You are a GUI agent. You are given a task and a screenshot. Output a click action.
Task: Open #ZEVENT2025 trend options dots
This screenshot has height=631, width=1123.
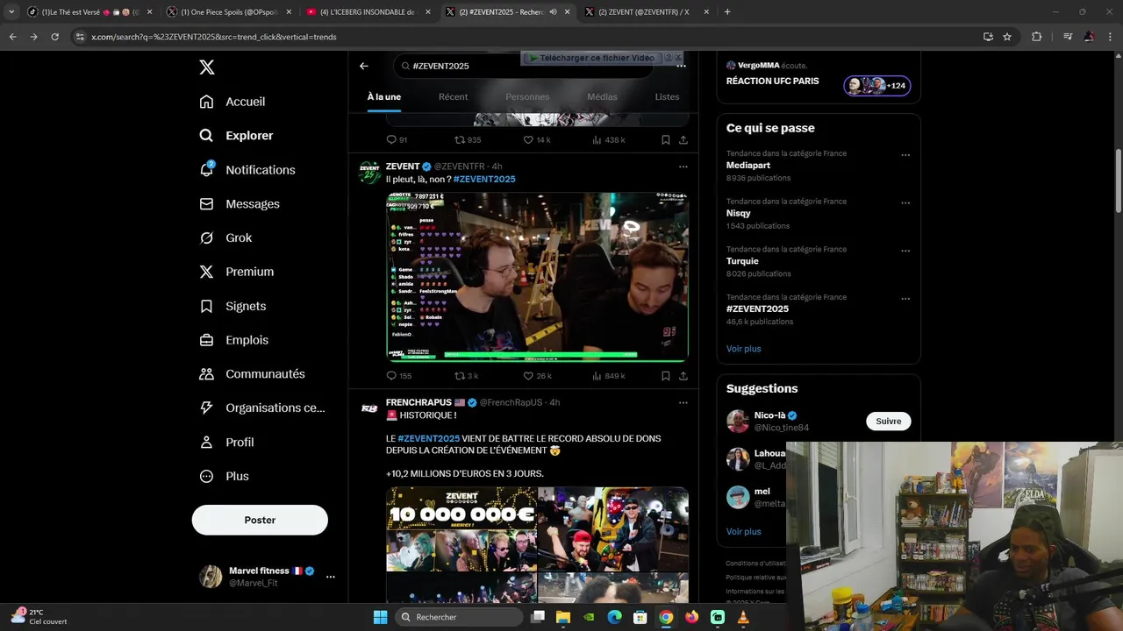coord(905,299)
